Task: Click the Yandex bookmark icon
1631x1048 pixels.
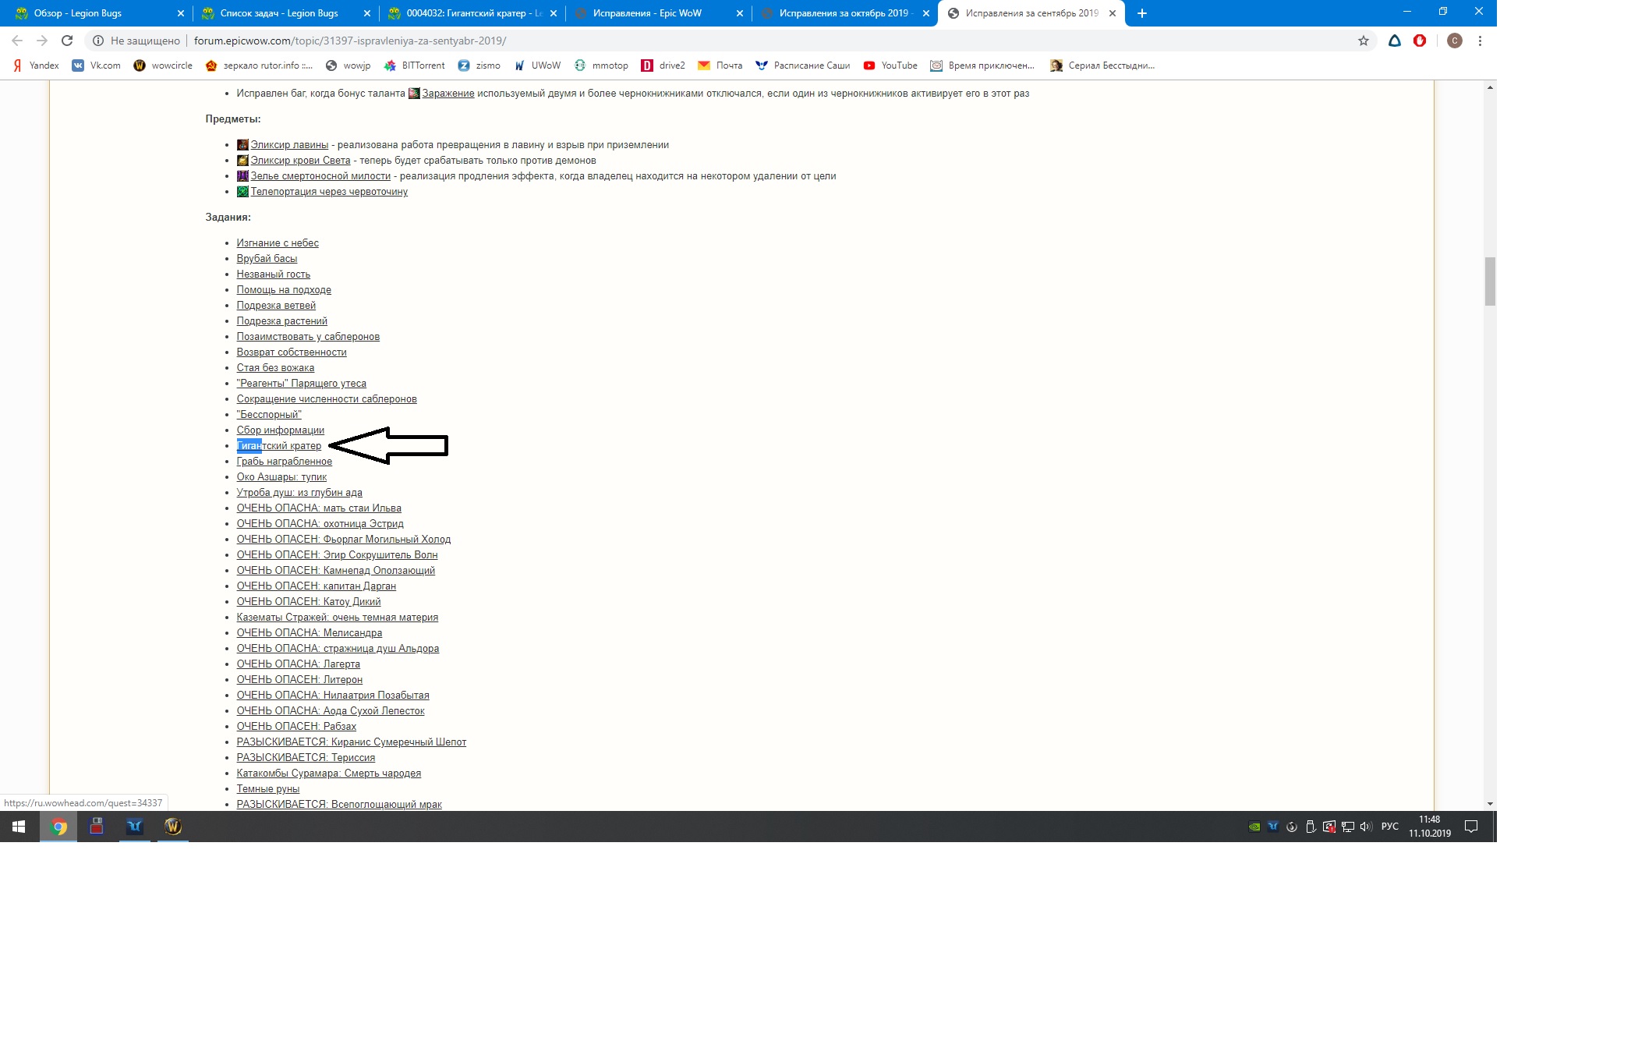Action: click(18, 65)
